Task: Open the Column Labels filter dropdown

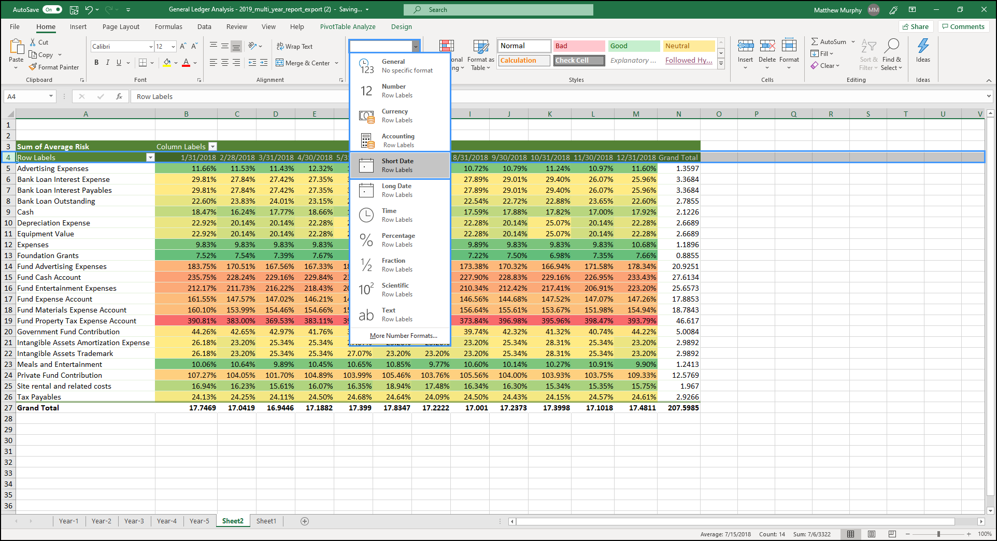Action: click(x=212, y=147)
